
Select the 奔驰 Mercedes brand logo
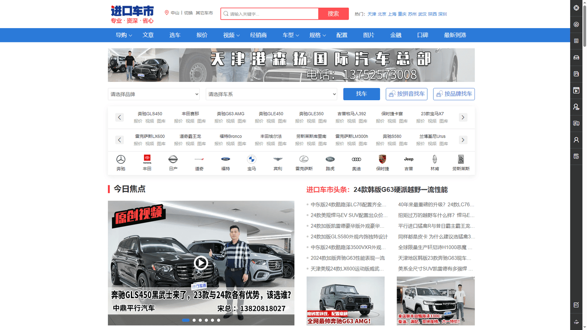121,159
